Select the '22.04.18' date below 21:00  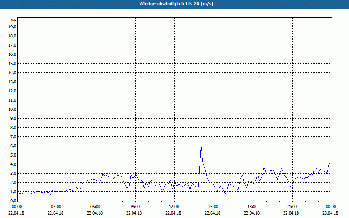(291, 213)
